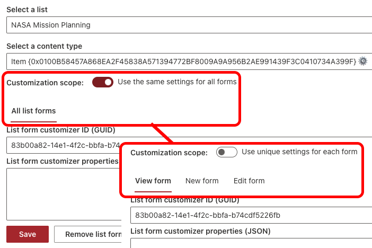Click the customizer ID field under All list forms
Viewport: 372px width, 248px height.
click(x=64, y=145)
